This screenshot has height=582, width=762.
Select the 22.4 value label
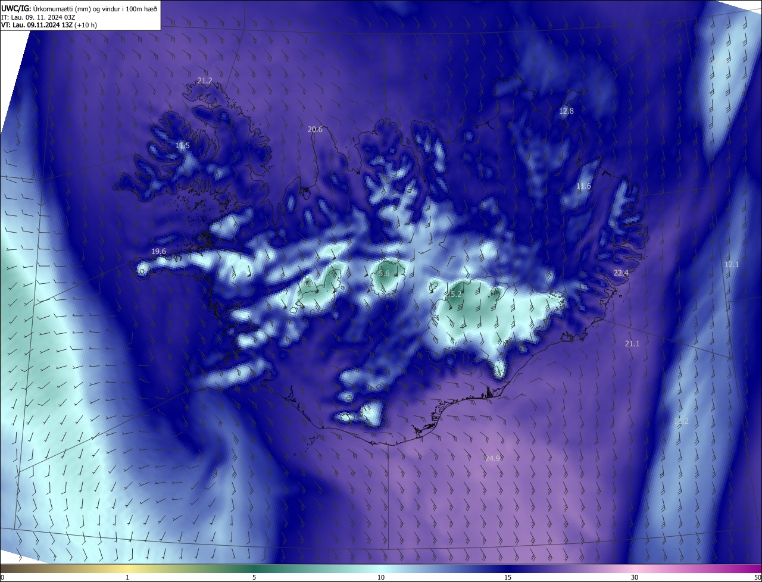pyautogui.click(x=621, y=273)
